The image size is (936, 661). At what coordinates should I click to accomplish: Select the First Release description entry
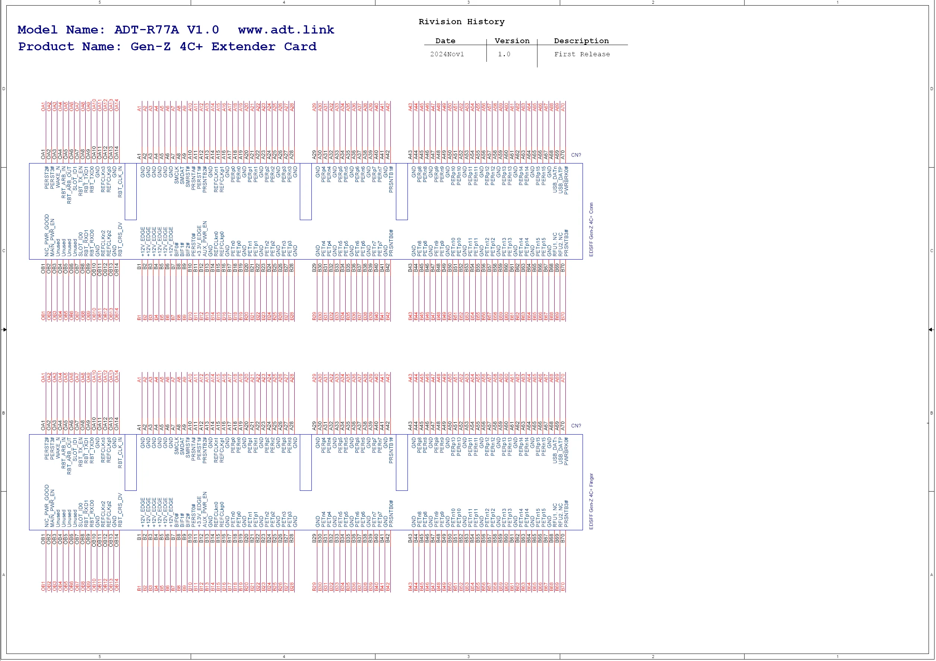click(582, 54)
